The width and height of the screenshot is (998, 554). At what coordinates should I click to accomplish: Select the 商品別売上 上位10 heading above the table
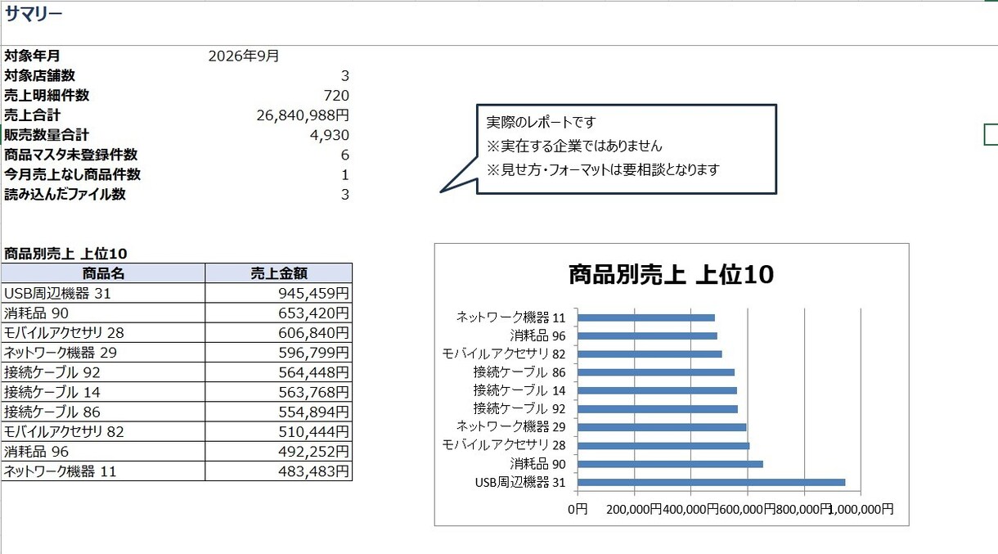pyautogui.click(x=65, y=254)
